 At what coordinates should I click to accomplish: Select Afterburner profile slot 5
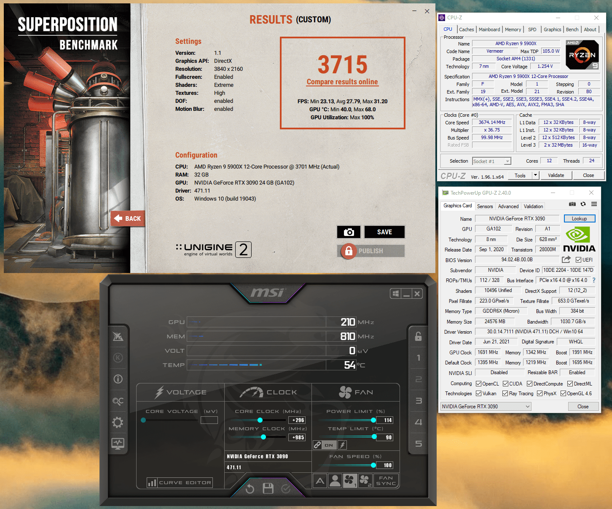(x=418, y=444)
